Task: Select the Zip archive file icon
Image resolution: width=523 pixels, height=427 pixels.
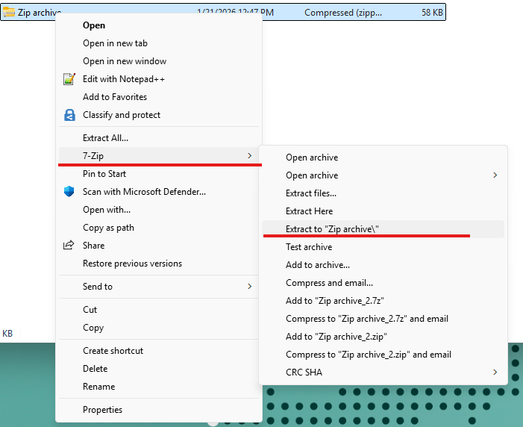Action: click(9, 13)
